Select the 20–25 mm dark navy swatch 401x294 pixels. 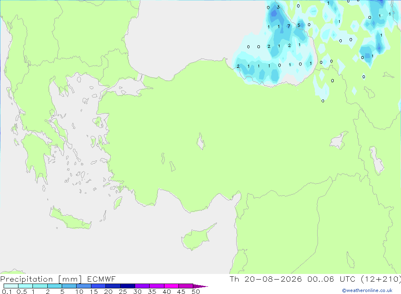113,286
